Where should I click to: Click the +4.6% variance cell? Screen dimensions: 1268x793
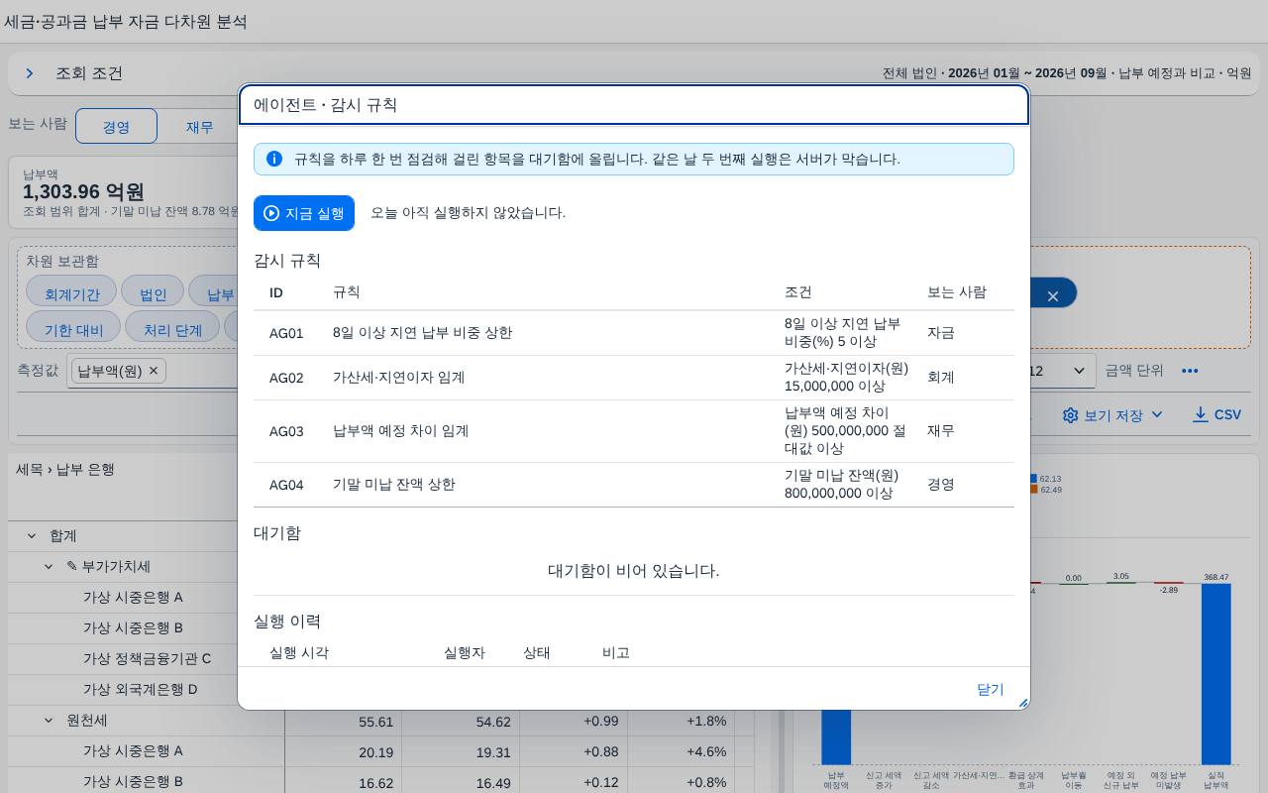pos(683,751)
